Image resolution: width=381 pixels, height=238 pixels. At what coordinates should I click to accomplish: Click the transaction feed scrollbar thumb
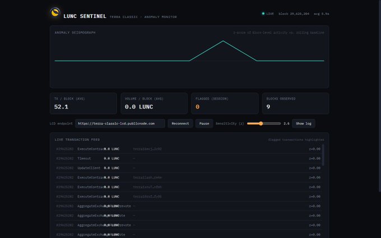[x=323, y=155]
